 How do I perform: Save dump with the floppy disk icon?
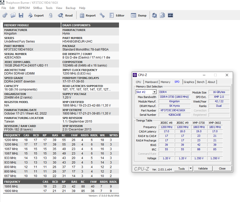pyautogui.click(x=21, y=15)
